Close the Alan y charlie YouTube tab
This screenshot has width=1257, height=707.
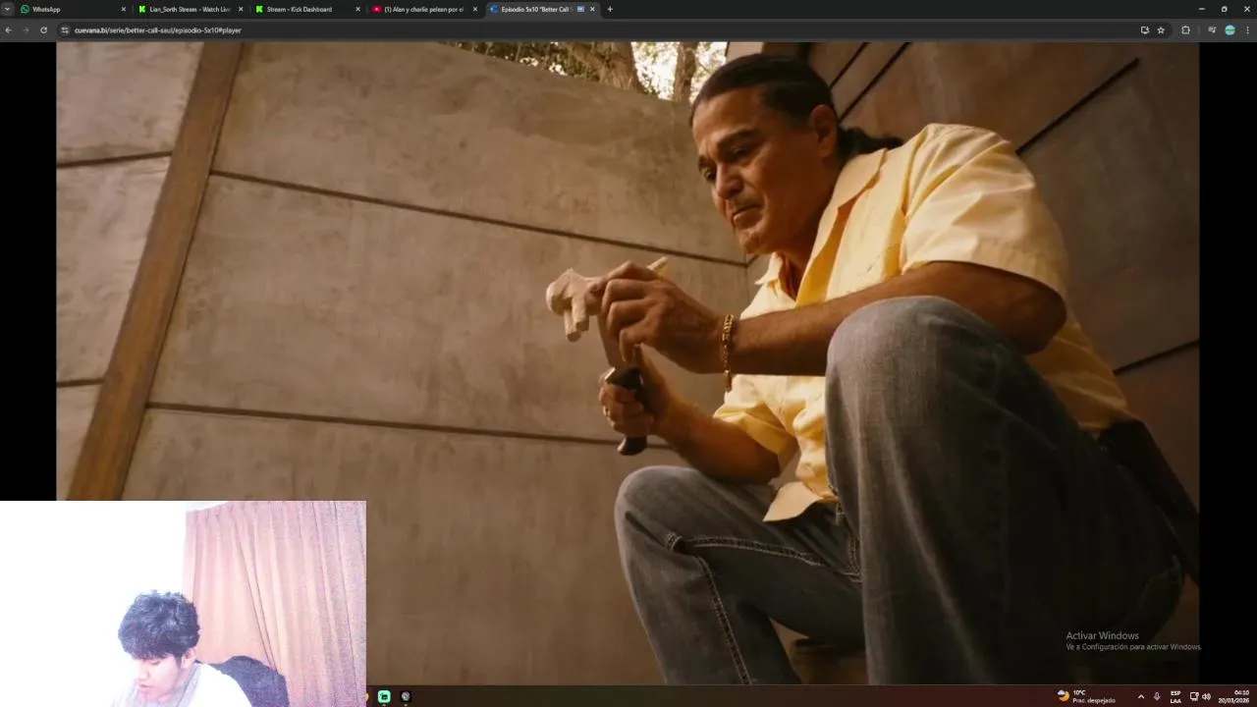tap(475, 9)
